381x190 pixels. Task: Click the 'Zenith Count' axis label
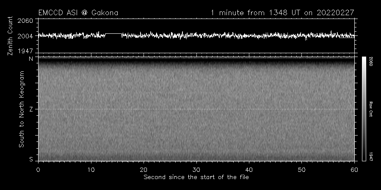(x=10, y=36)
